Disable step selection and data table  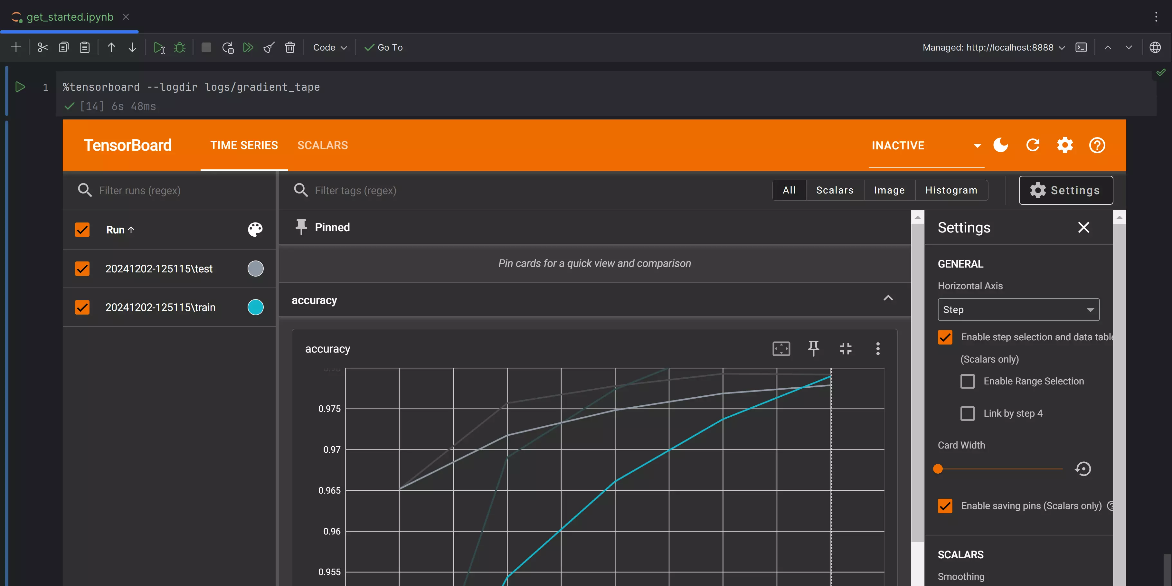coord(945,337)
